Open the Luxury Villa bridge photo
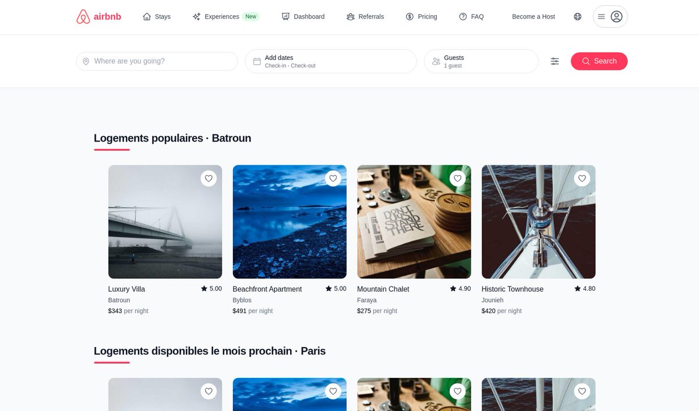 (x=165, y=222)
